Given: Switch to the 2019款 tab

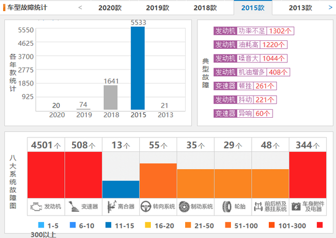Looking at the screenshot, I should click(158, 8).
